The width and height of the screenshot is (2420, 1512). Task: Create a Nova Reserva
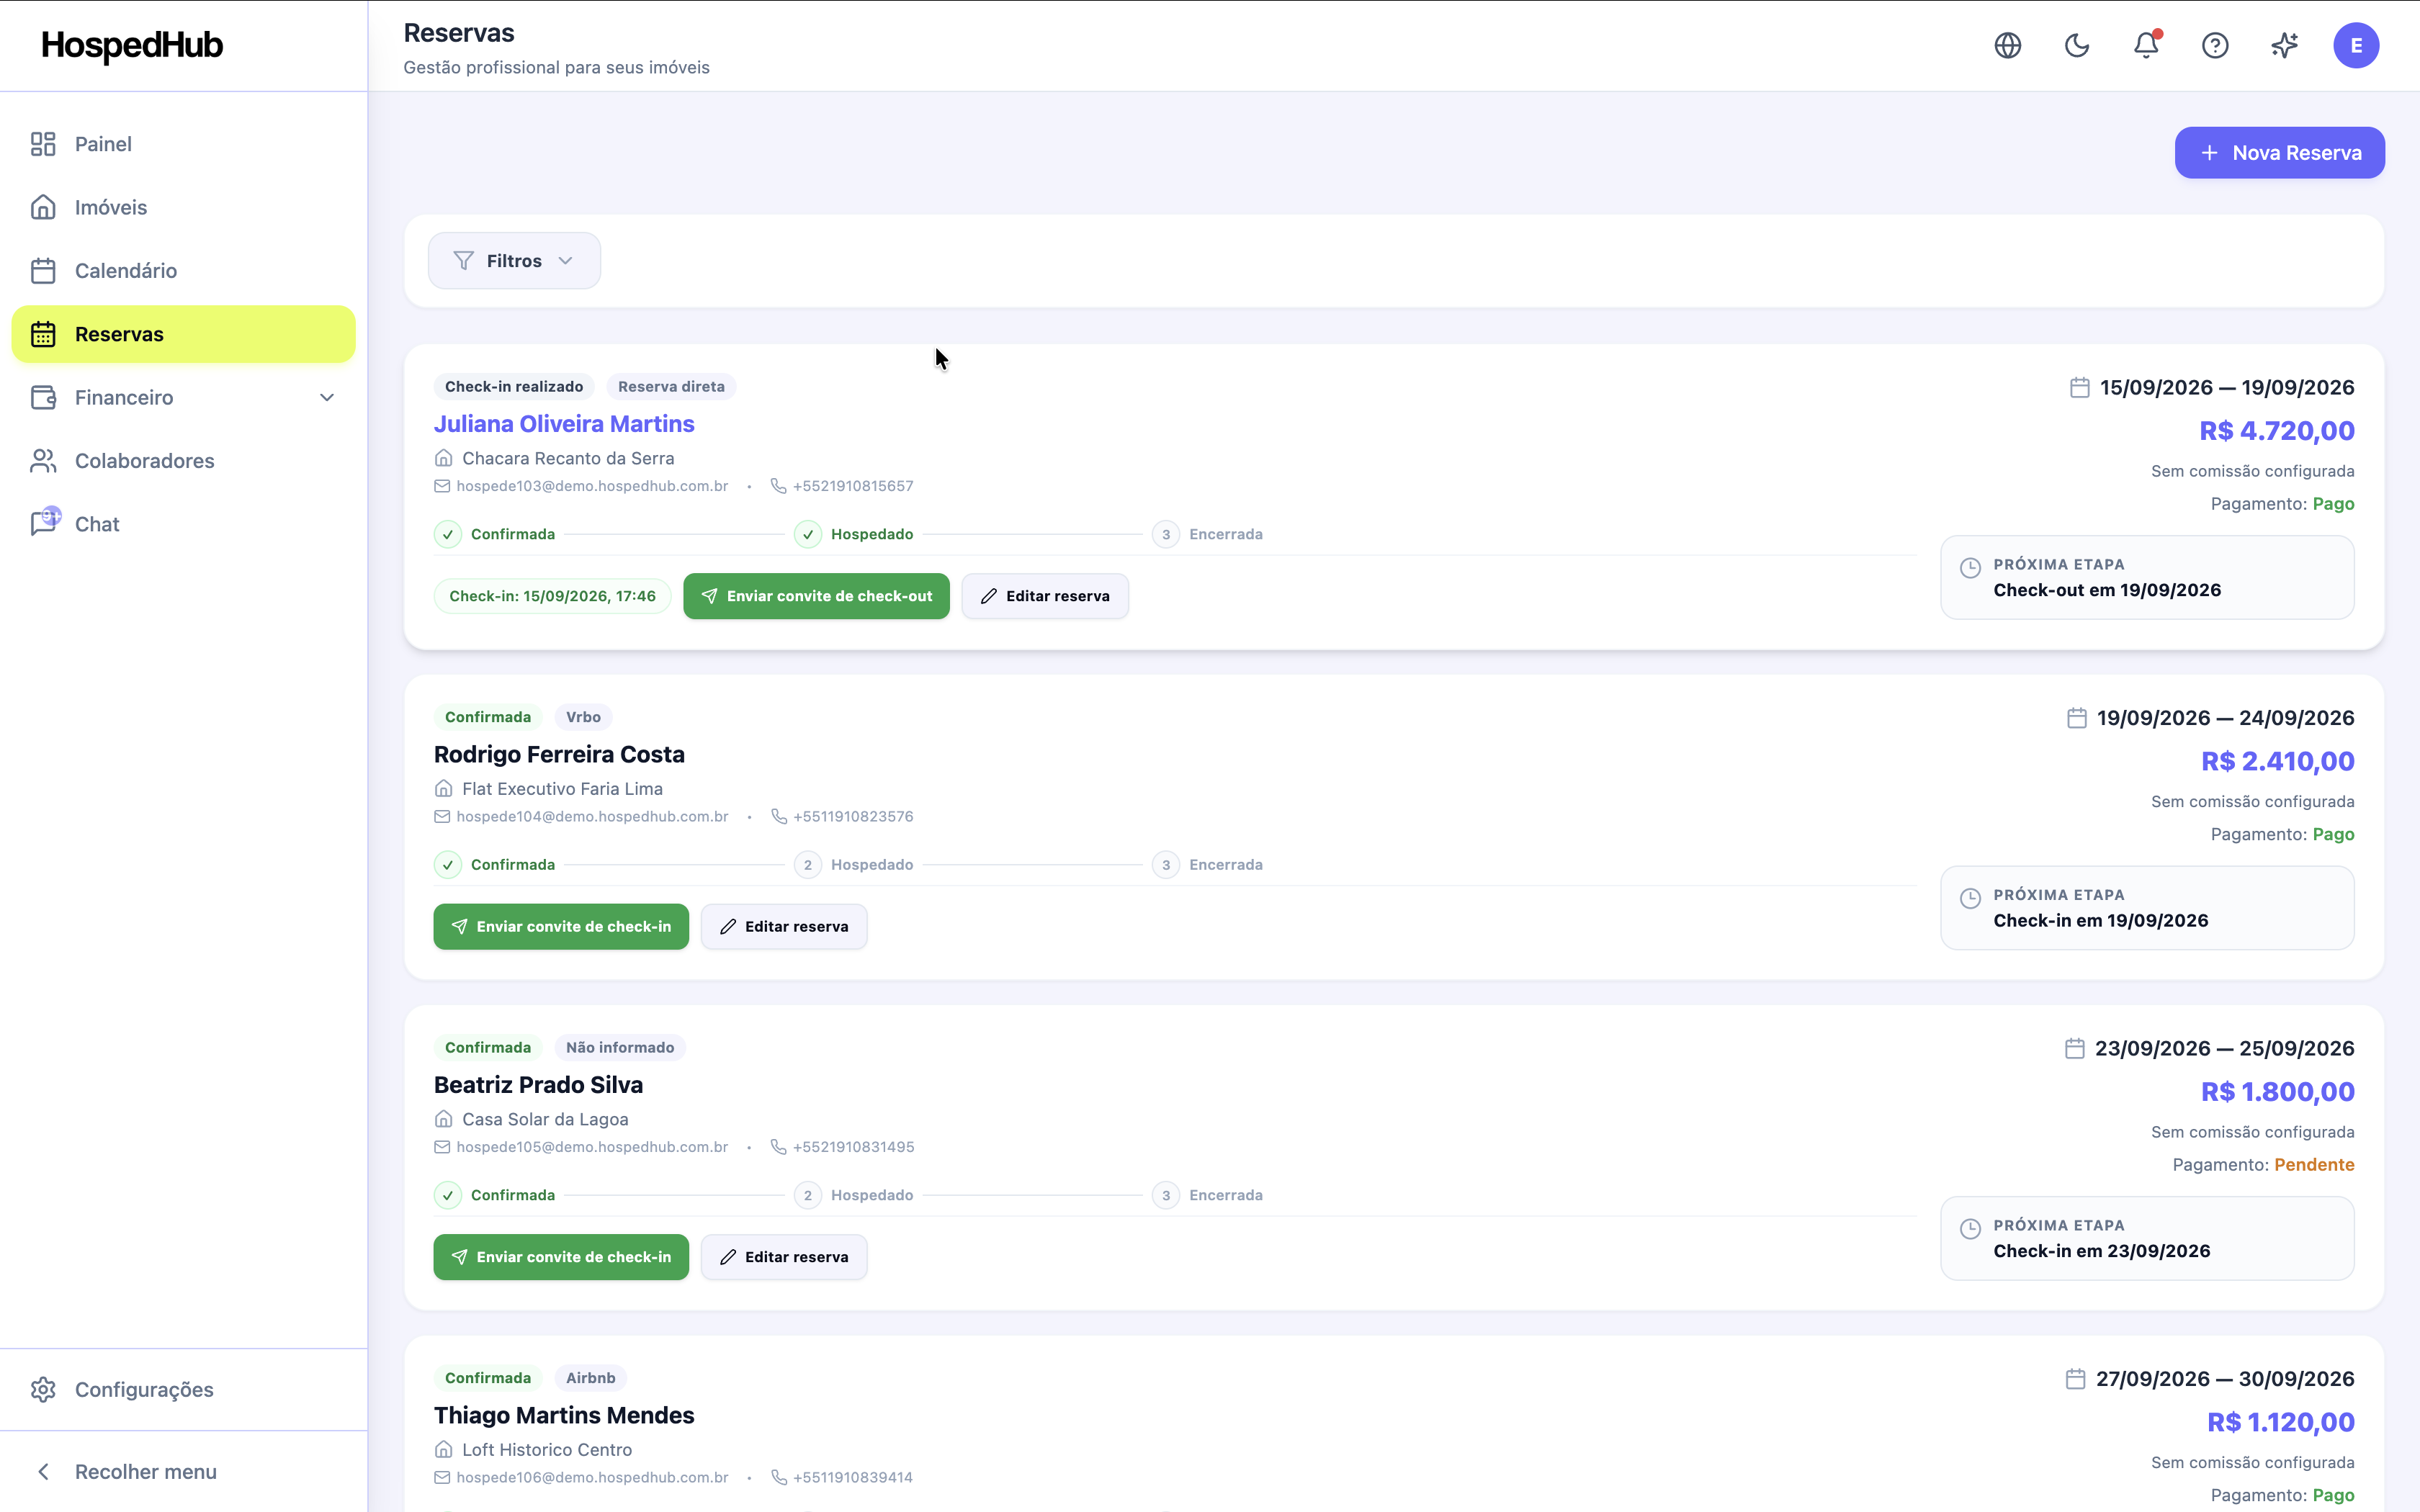coord(2279,153)
